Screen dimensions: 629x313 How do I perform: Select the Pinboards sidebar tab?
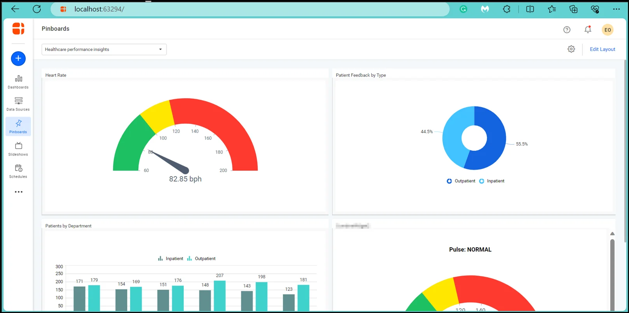(18, 127)
